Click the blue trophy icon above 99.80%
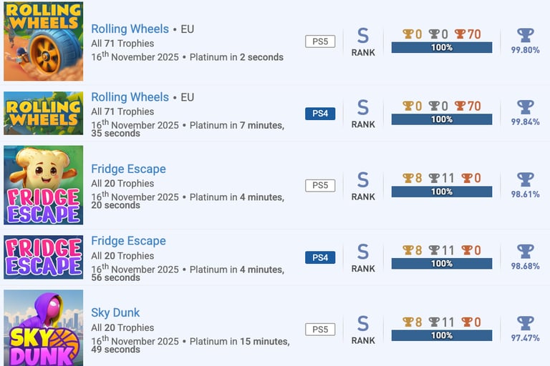This screenshot has height=366, width=550. [x=526, y=35]
